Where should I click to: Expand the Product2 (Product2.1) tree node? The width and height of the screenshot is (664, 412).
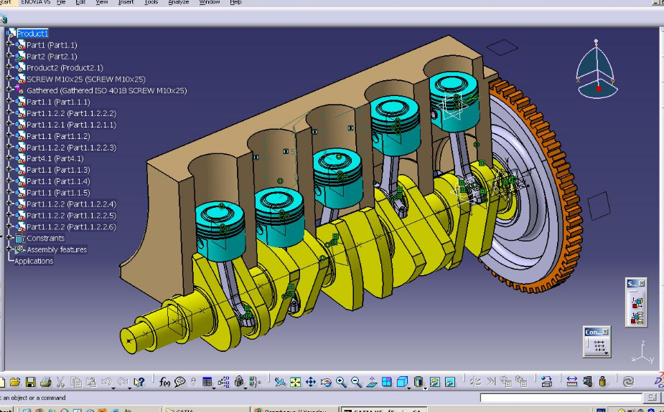[x=9, y=67]
